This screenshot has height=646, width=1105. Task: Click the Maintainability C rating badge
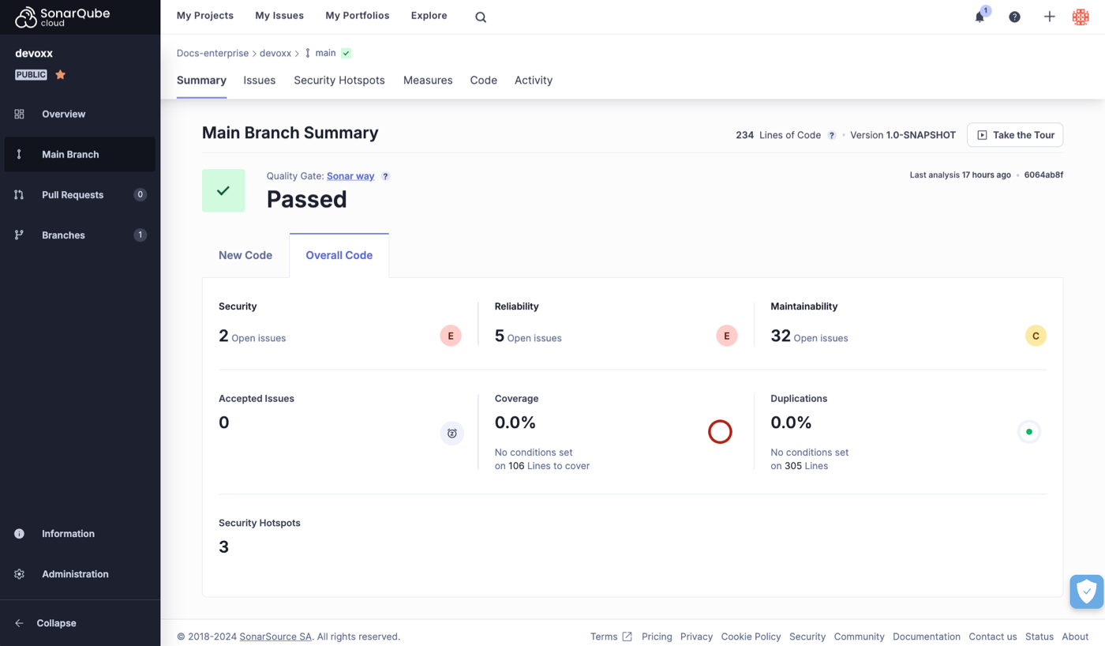pyautogui.click(x=1035, y=336)
